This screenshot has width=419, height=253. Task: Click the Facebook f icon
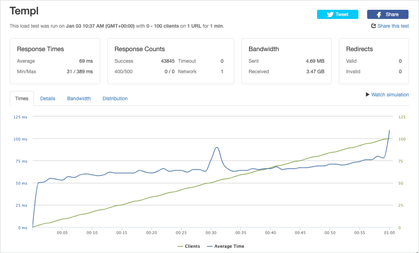point(379,15)
